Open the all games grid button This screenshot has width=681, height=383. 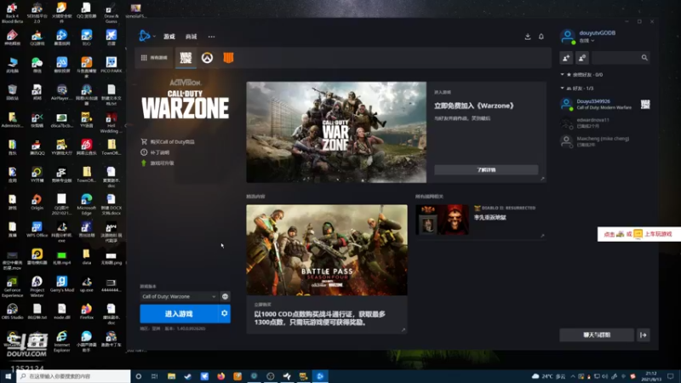click(x=154, y=58)
